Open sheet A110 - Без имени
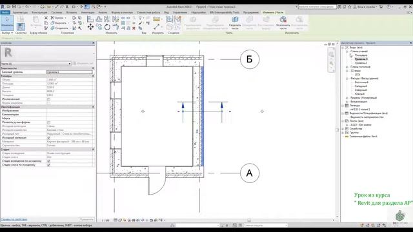Screen dimensions: 413x232 (361, 125)
